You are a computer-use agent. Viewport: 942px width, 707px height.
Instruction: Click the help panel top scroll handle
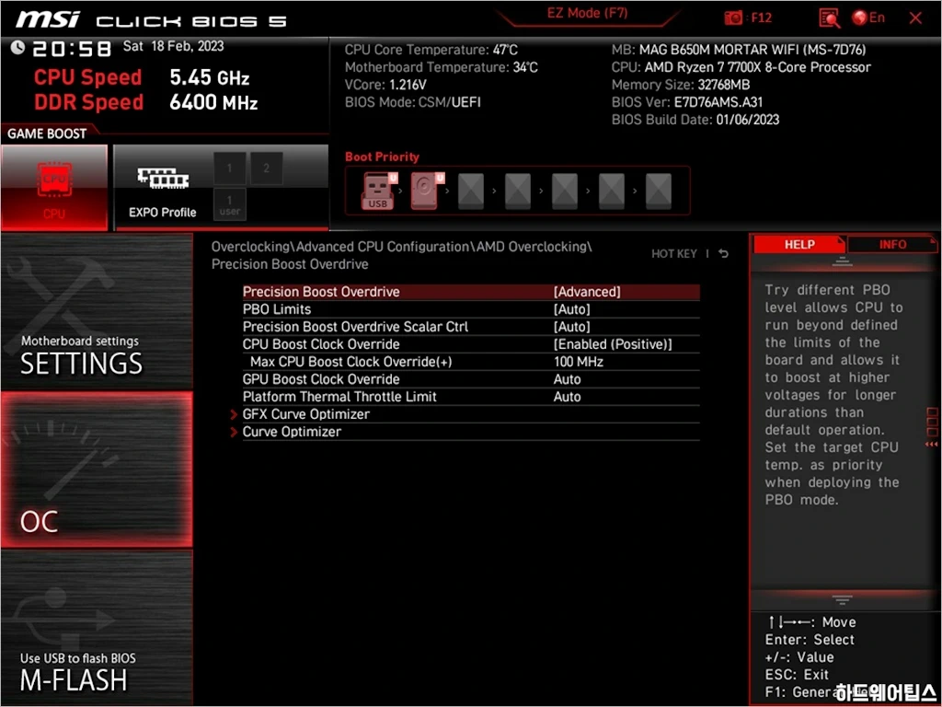843,261
